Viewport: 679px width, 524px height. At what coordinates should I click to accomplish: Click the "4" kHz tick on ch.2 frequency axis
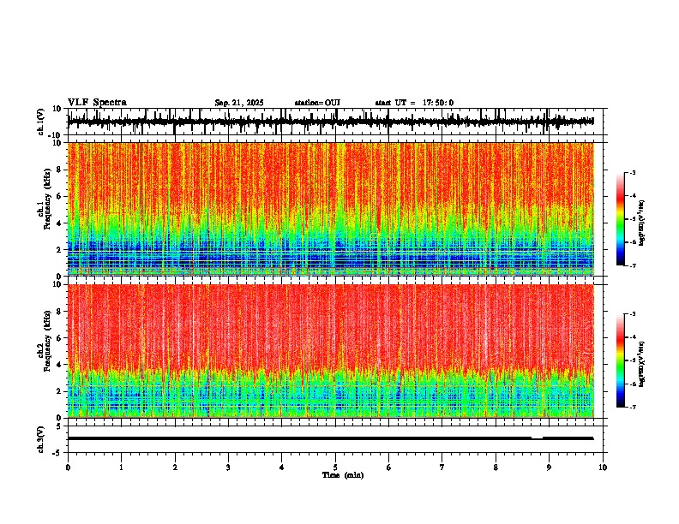[60, 365]
